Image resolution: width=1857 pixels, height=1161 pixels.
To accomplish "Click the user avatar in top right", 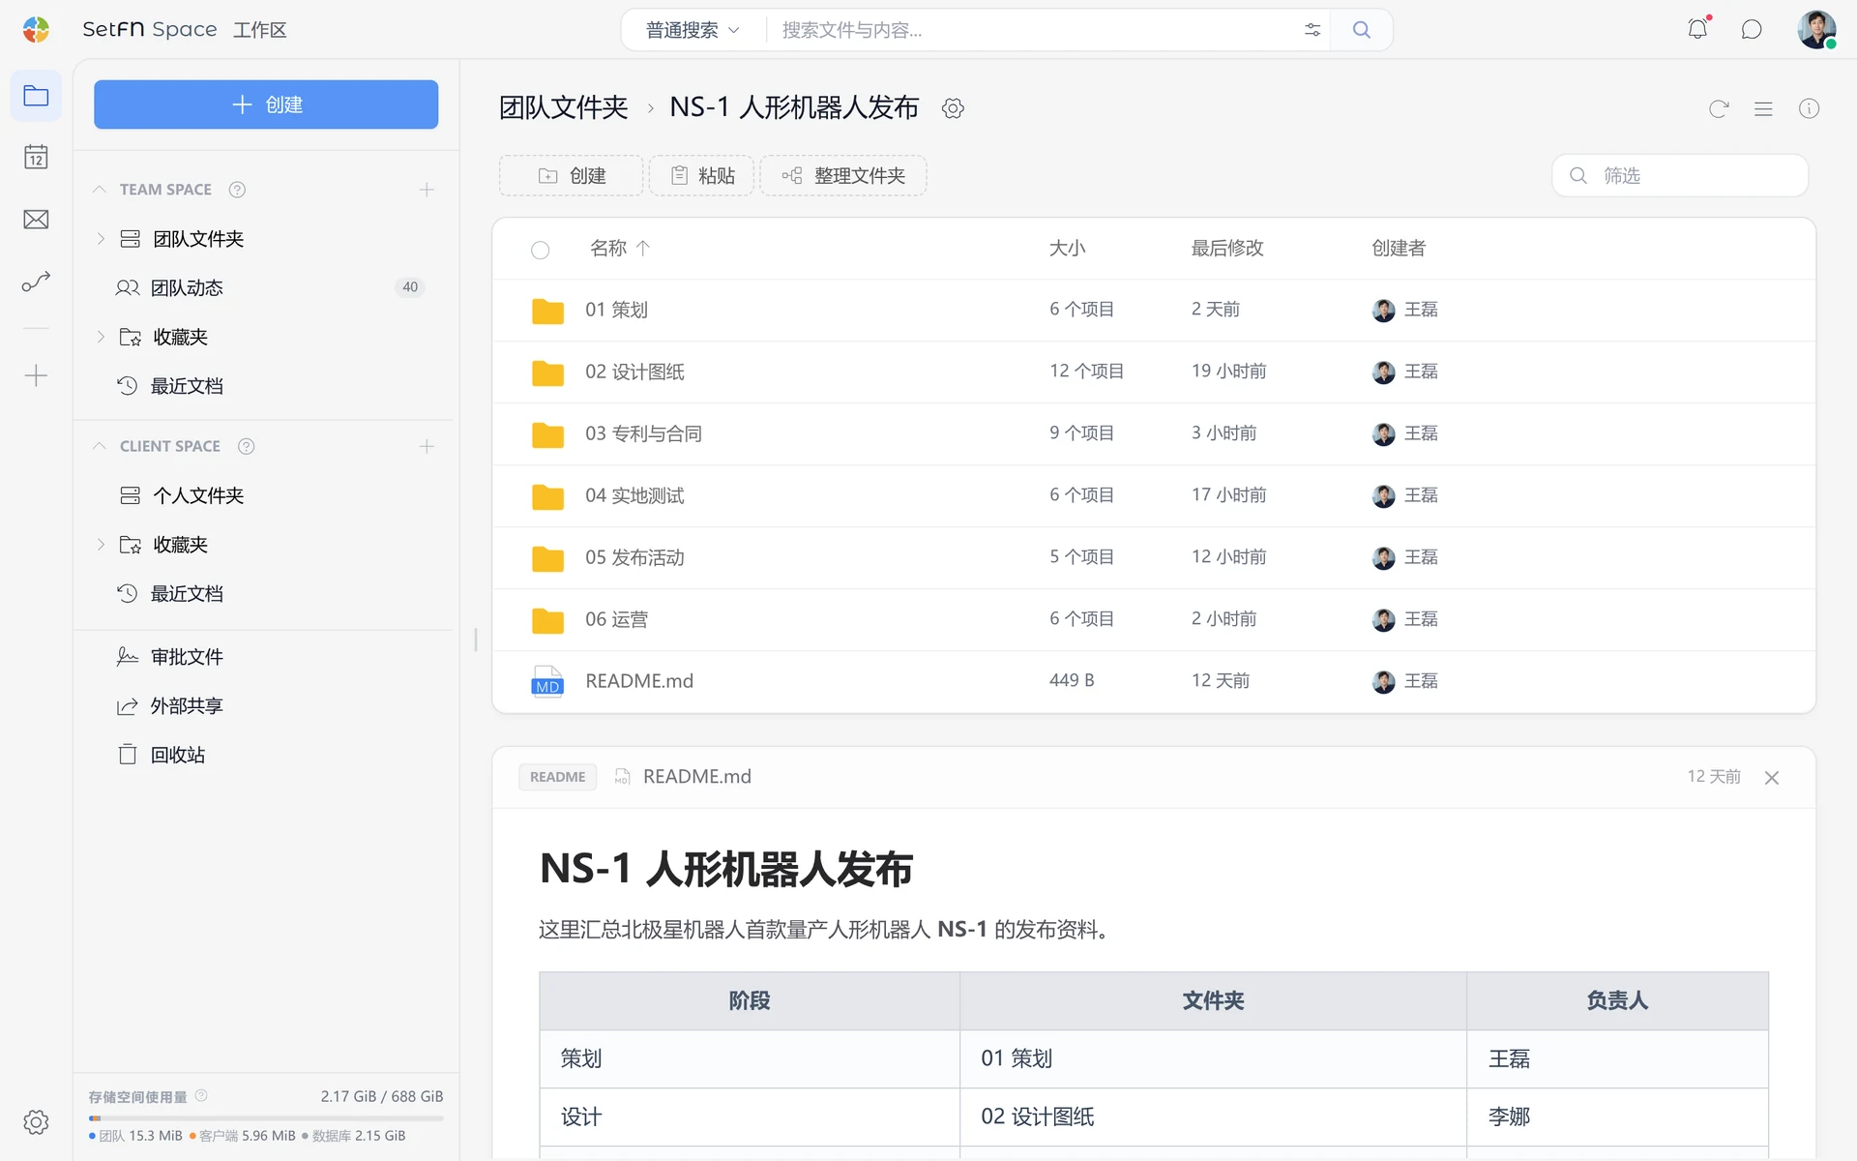I will click(1816, 29).
